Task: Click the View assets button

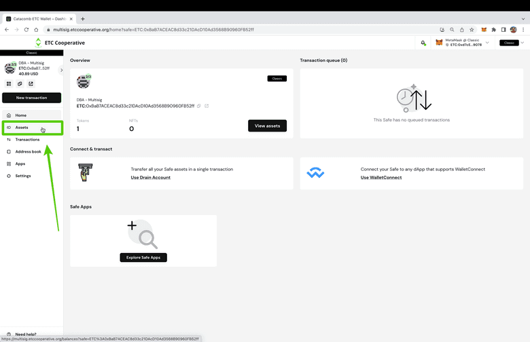Action: pos(267,126)
